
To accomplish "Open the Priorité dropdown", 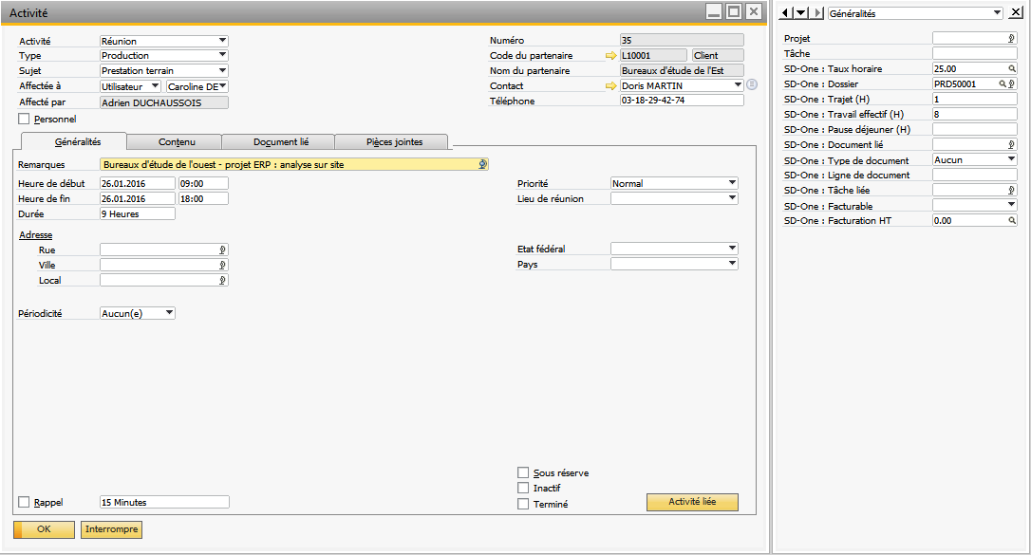I will (732, 183).
